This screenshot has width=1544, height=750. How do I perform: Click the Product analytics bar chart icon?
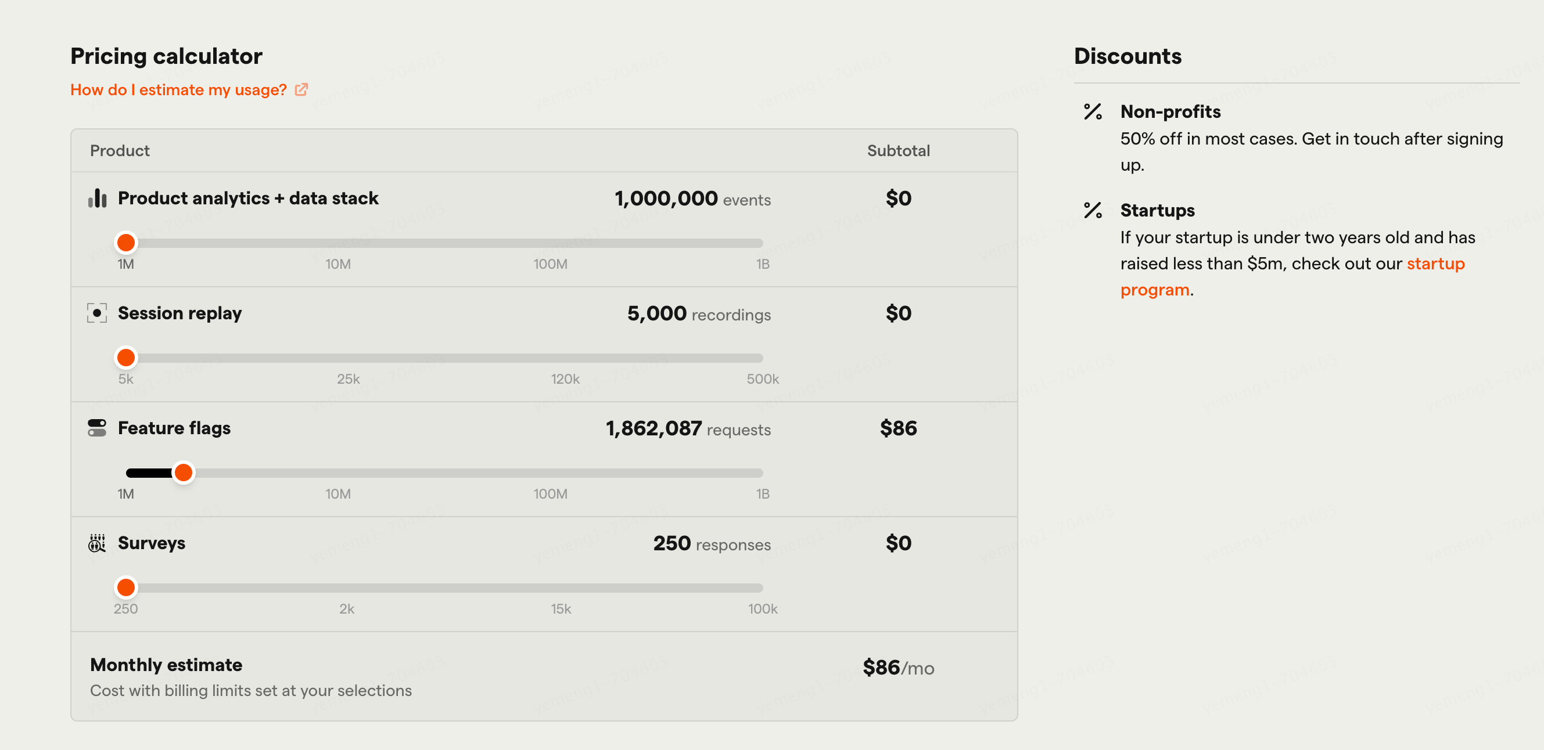(x=97, y=199)
